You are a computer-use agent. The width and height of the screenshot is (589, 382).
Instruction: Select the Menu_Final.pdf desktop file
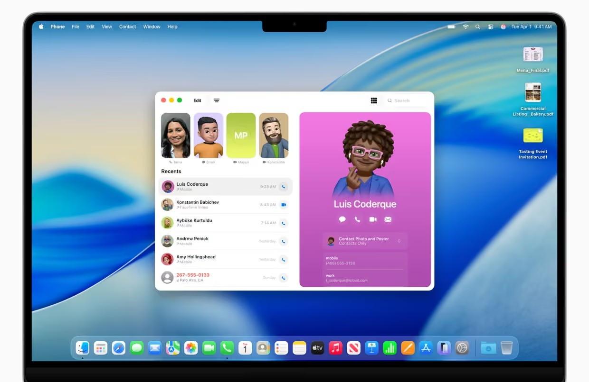click(533, 60)
